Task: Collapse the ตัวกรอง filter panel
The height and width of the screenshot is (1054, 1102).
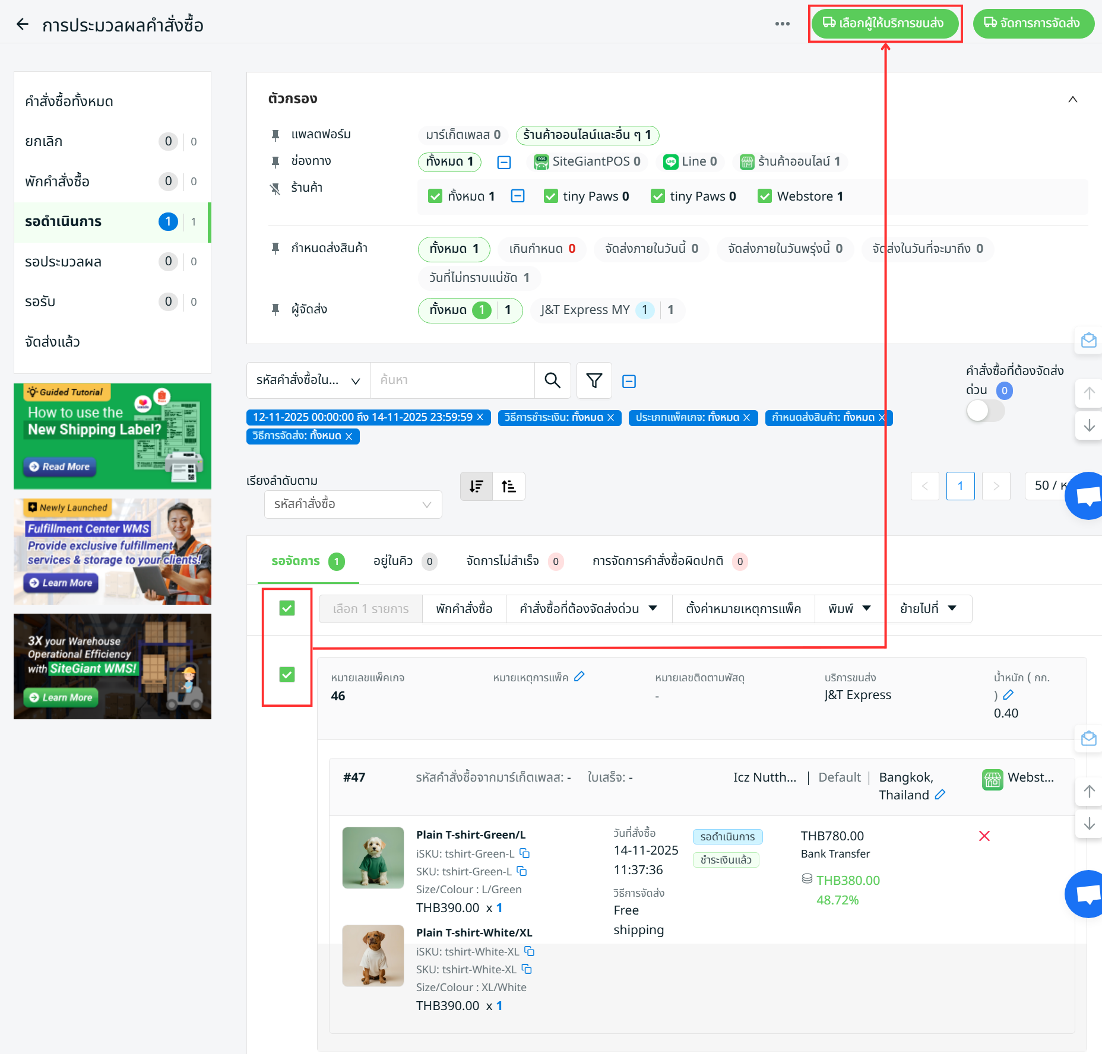Action: (x=1072, y=99)
